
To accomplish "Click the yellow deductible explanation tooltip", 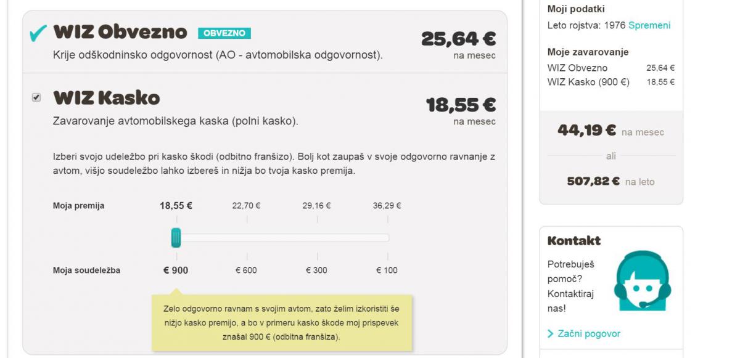I will [x=281, y=322].
